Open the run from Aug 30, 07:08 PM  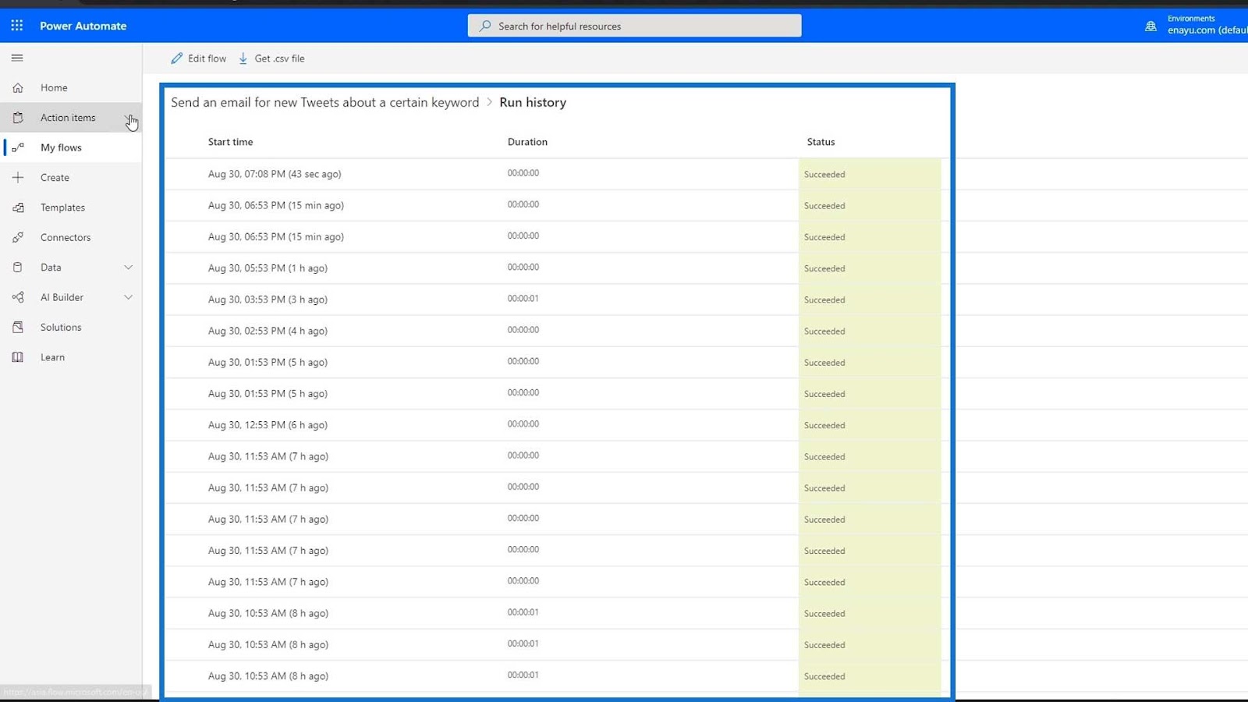pyautogui.click(x=275, y=174)
